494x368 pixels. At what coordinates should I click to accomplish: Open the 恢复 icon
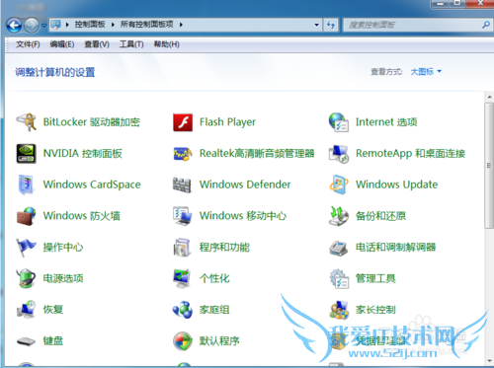pyautogui.click(x=27, y=309)
